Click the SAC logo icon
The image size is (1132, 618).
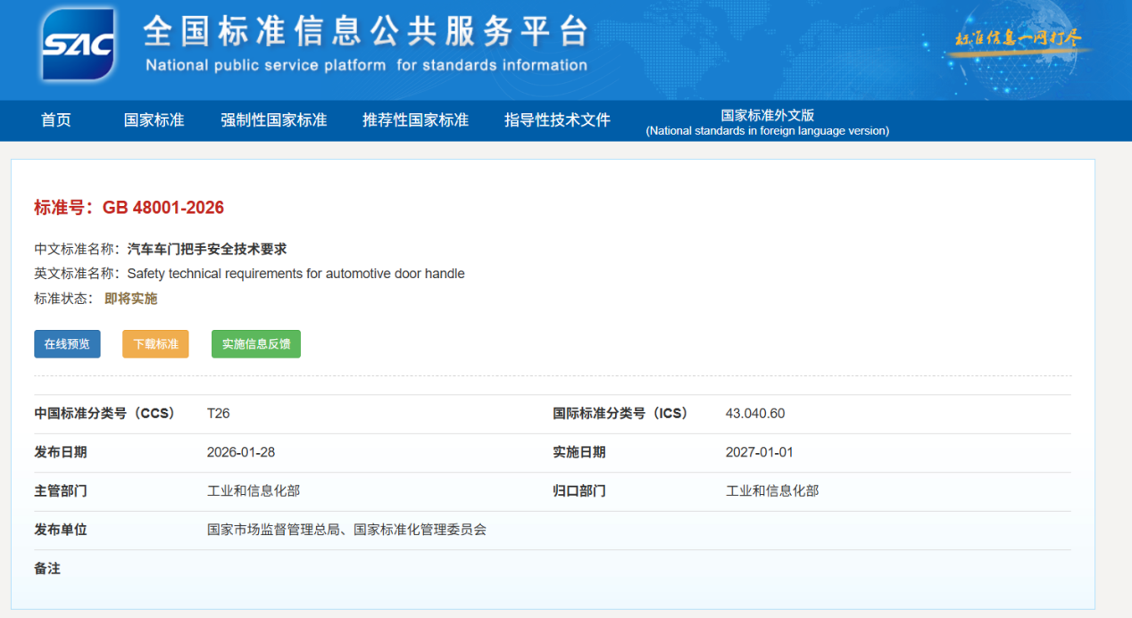tap(79, 44)
